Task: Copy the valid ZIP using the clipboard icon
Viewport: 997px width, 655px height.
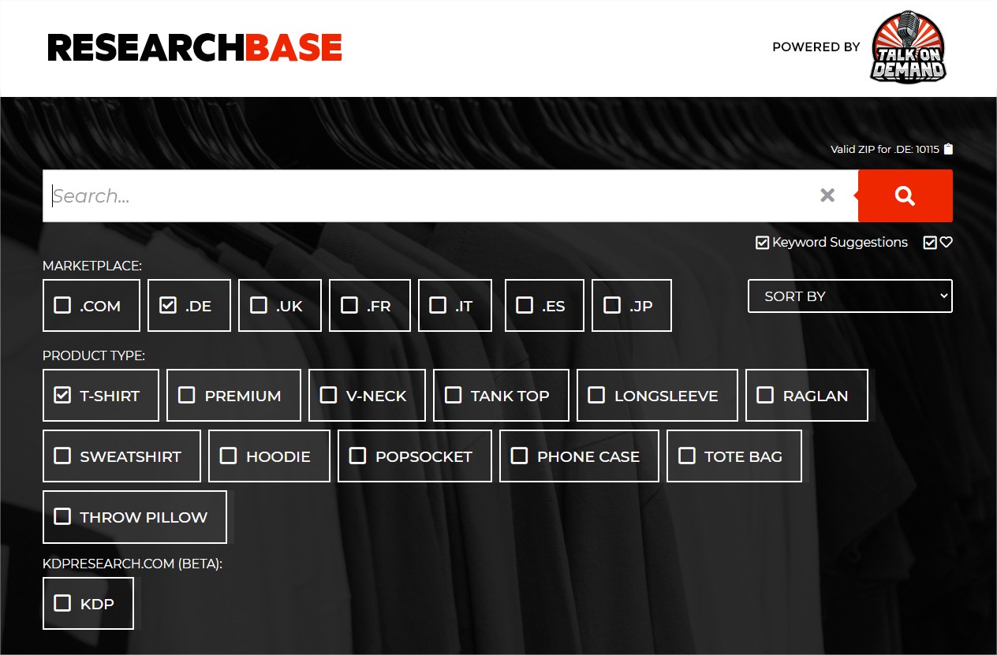Action: point(948,149)
